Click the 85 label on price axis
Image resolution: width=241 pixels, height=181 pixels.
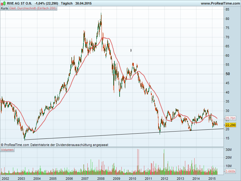coord(228,10)
